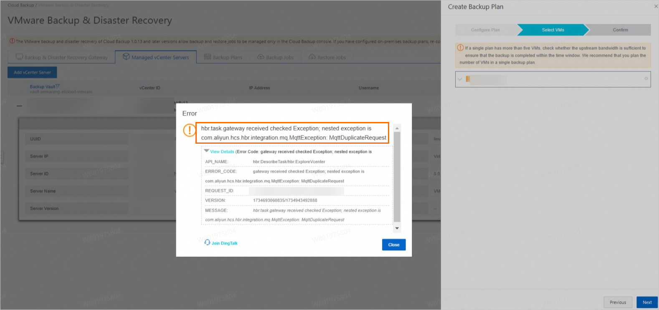
Task: Click the Server ID label row
Action: pos(77,174)
